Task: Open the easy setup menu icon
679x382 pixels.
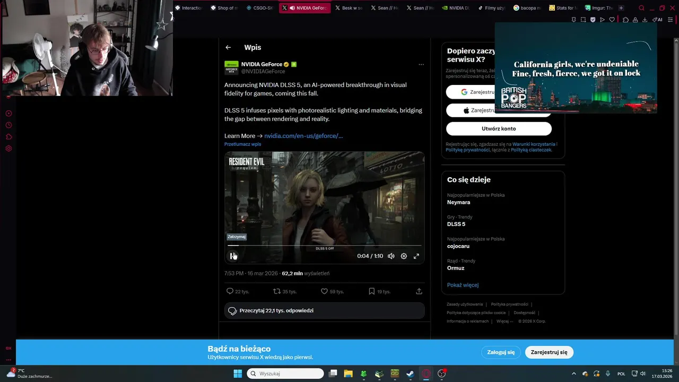Action: tap(670, 20)
